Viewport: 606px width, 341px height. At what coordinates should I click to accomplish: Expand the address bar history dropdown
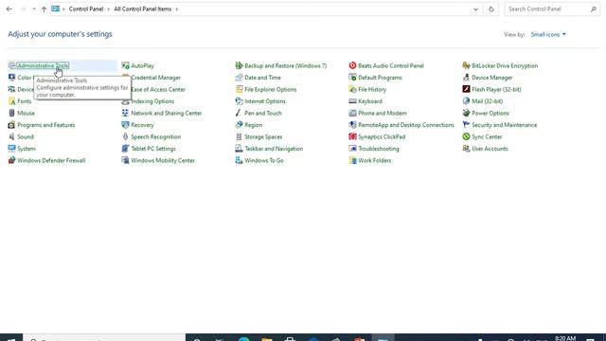coord(475,9)
